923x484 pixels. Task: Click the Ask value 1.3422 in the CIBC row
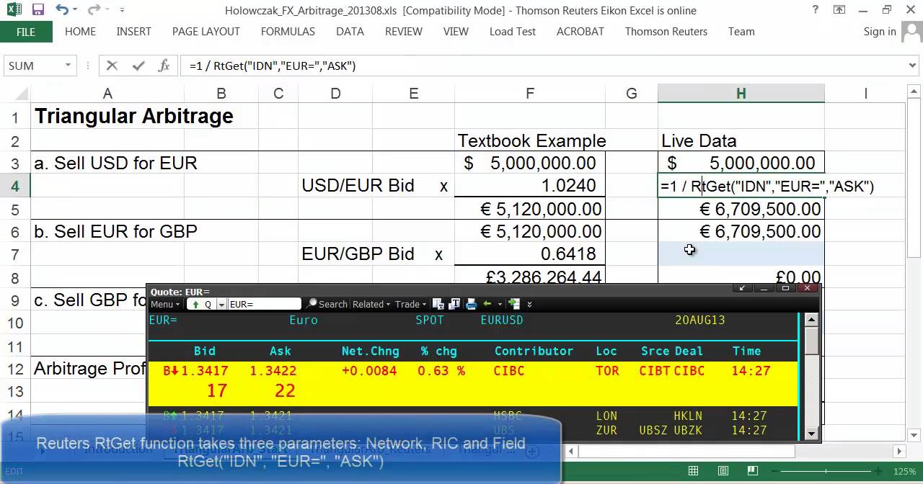(x=273, y=371)
